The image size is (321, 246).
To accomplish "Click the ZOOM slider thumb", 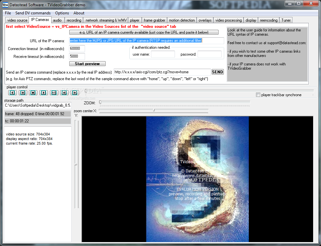I will pyautogui.click(x=100, y=102).
